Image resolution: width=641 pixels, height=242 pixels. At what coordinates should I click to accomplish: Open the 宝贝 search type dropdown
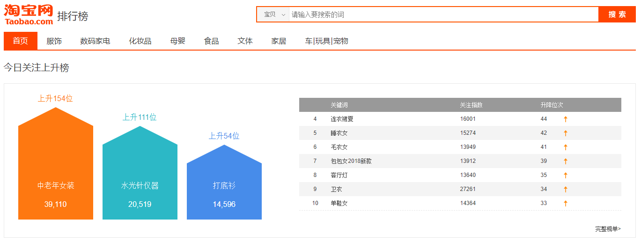275,15
